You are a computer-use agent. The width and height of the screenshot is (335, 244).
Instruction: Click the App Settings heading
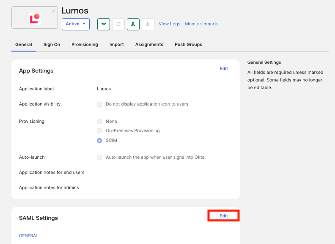click(36, 71)
